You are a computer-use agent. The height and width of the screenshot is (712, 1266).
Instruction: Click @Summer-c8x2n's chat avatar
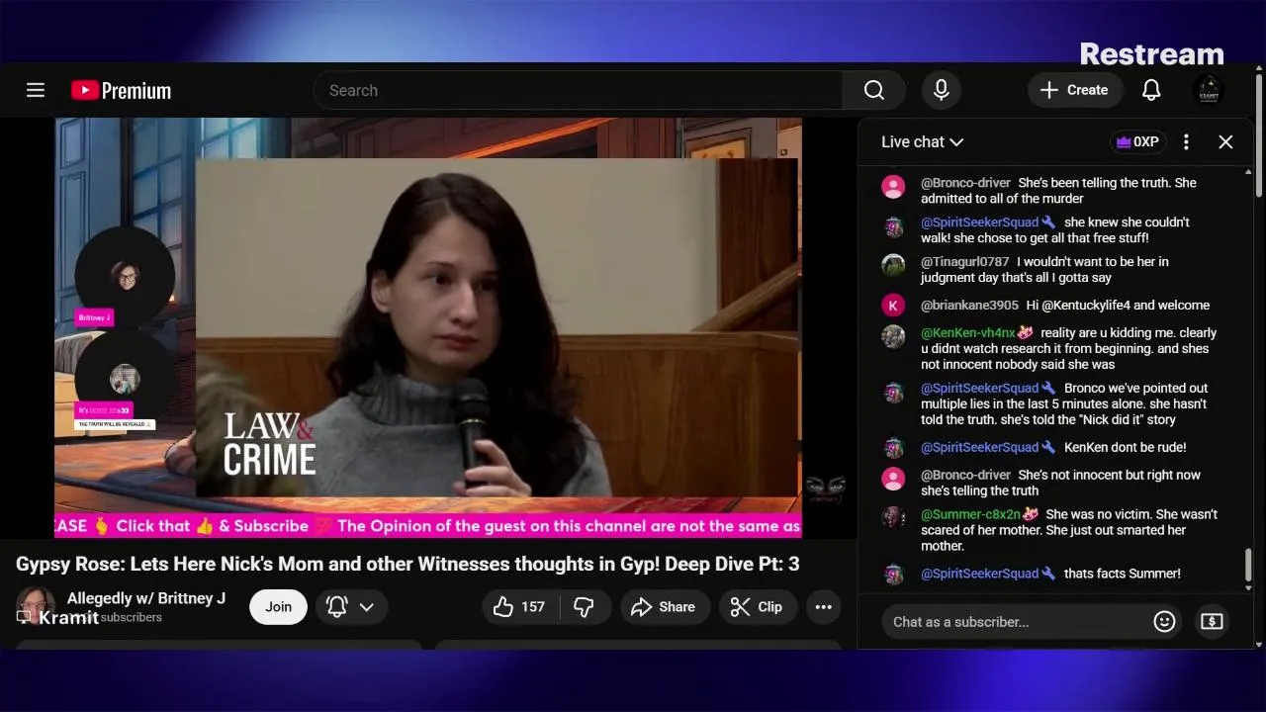(x=893, y=517)
